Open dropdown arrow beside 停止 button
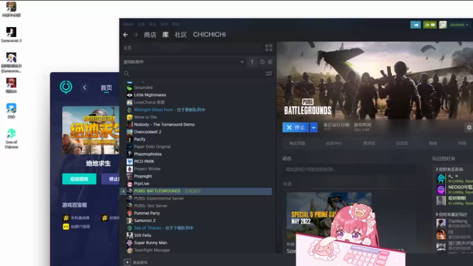Image resolution: width=473 pixels, height=266 pixels. 314,128
